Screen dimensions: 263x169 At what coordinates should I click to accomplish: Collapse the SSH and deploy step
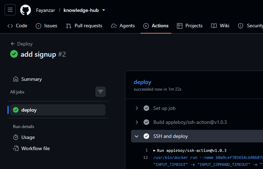[137, 136]
